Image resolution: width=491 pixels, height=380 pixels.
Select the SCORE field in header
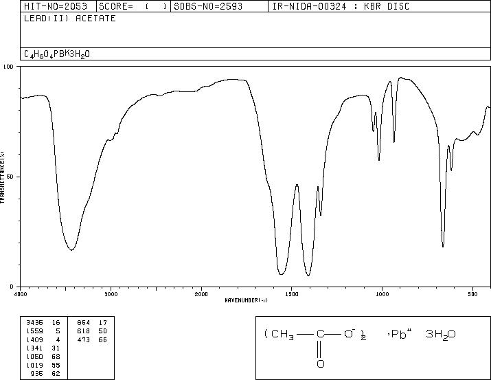click(x=133, y=6)
